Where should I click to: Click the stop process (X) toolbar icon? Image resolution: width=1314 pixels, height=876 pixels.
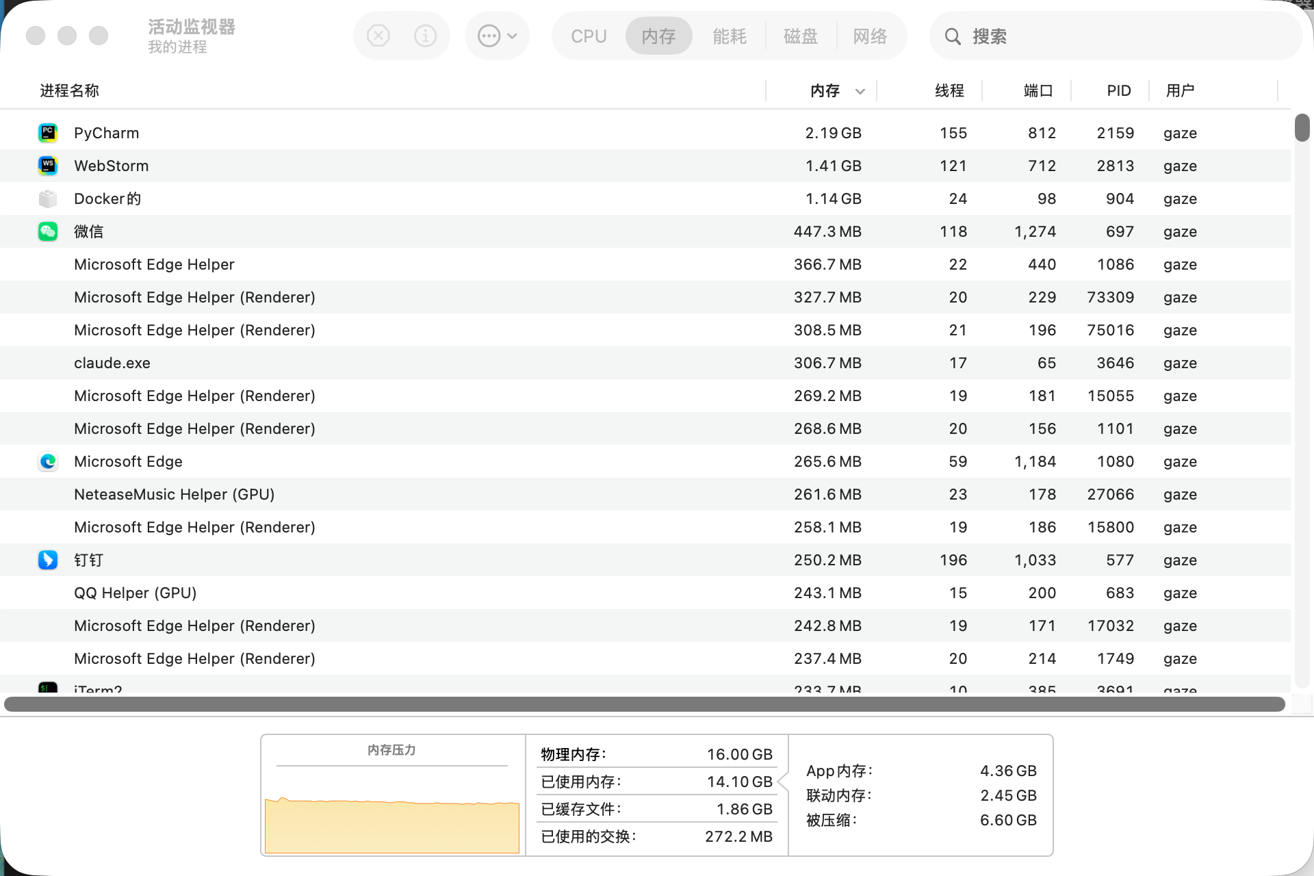378,36
